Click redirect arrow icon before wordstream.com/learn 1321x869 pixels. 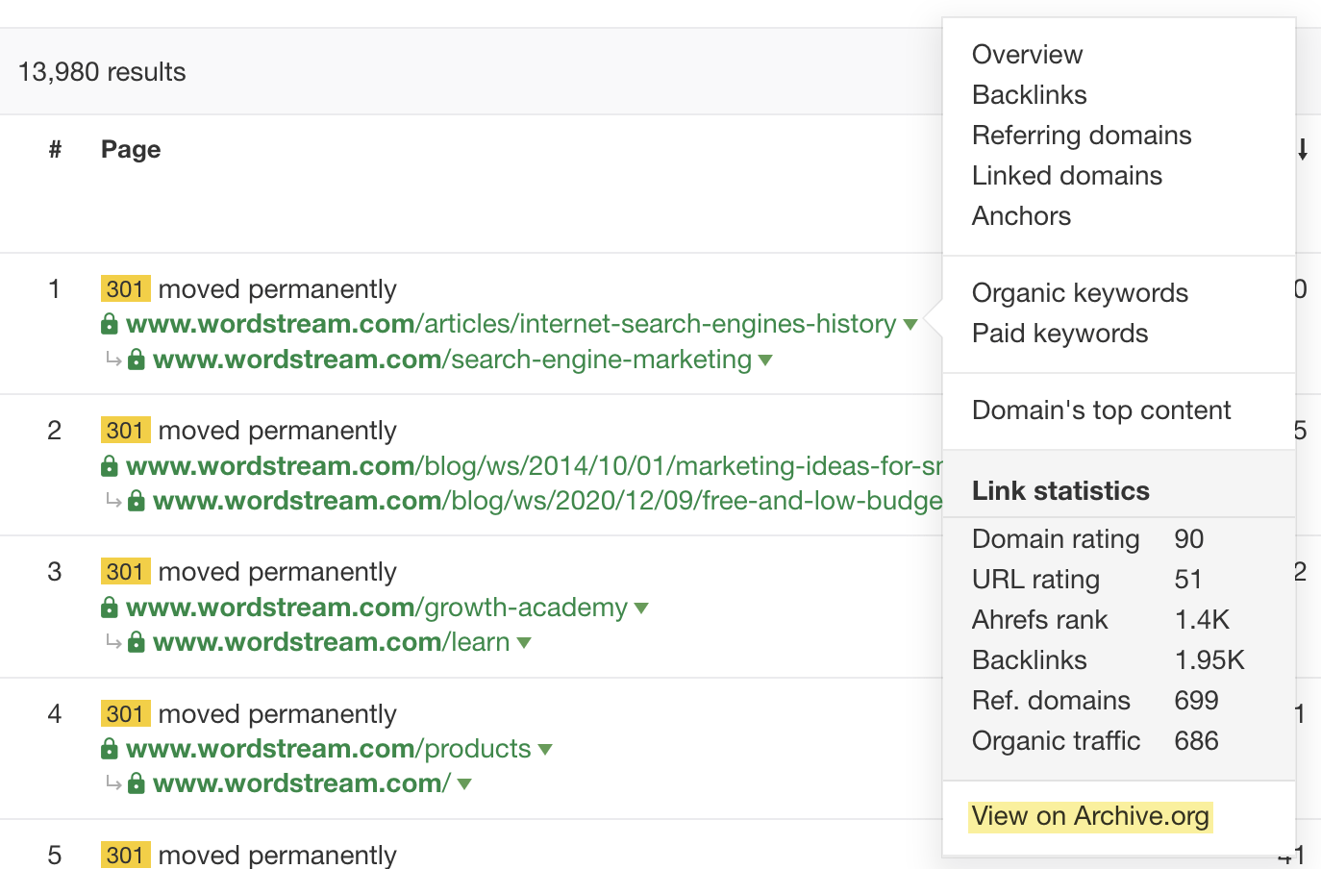113,642
